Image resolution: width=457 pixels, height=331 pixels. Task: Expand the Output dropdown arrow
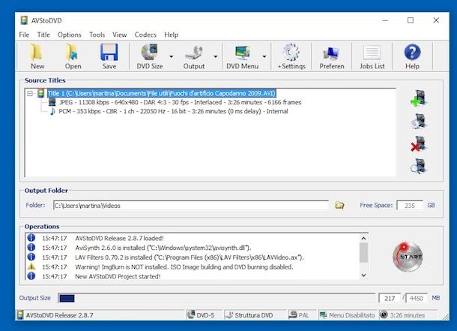point(216,56)
